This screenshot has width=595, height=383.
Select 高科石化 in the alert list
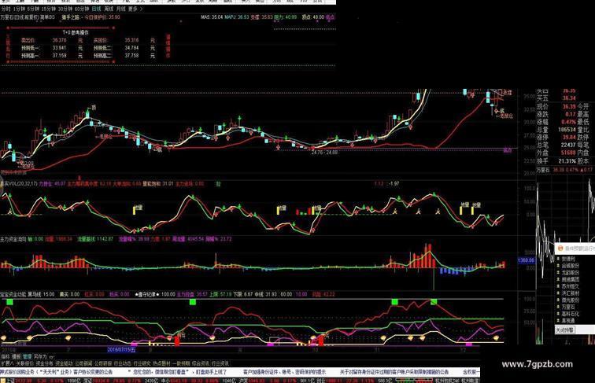click(571, 314)
